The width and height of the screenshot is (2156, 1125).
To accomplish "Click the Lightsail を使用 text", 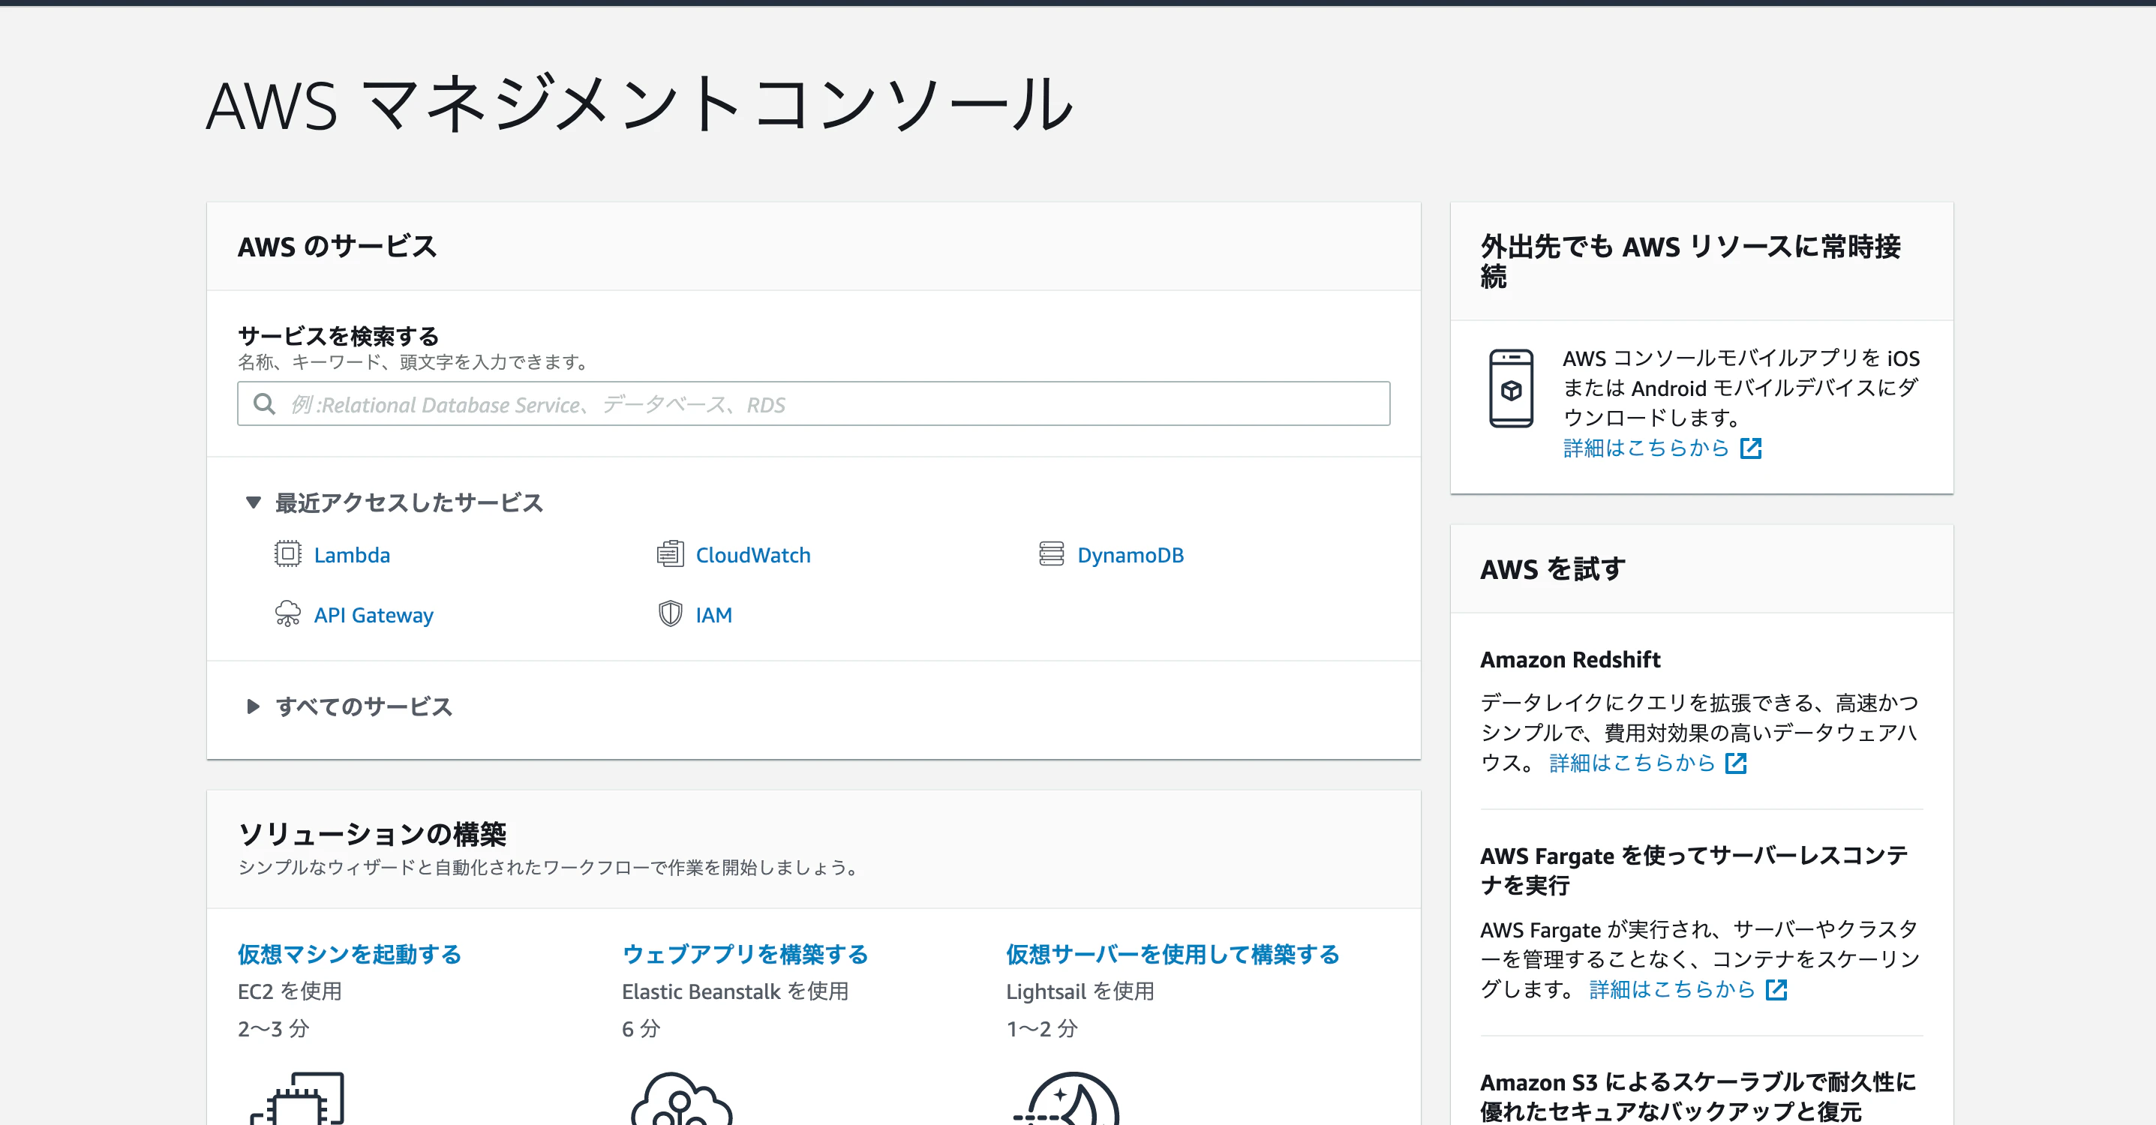I will coord(1080,992).
